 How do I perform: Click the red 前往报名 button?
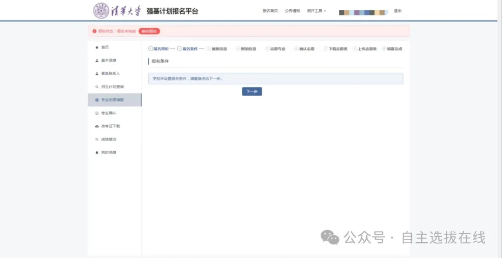pos(149,31)
